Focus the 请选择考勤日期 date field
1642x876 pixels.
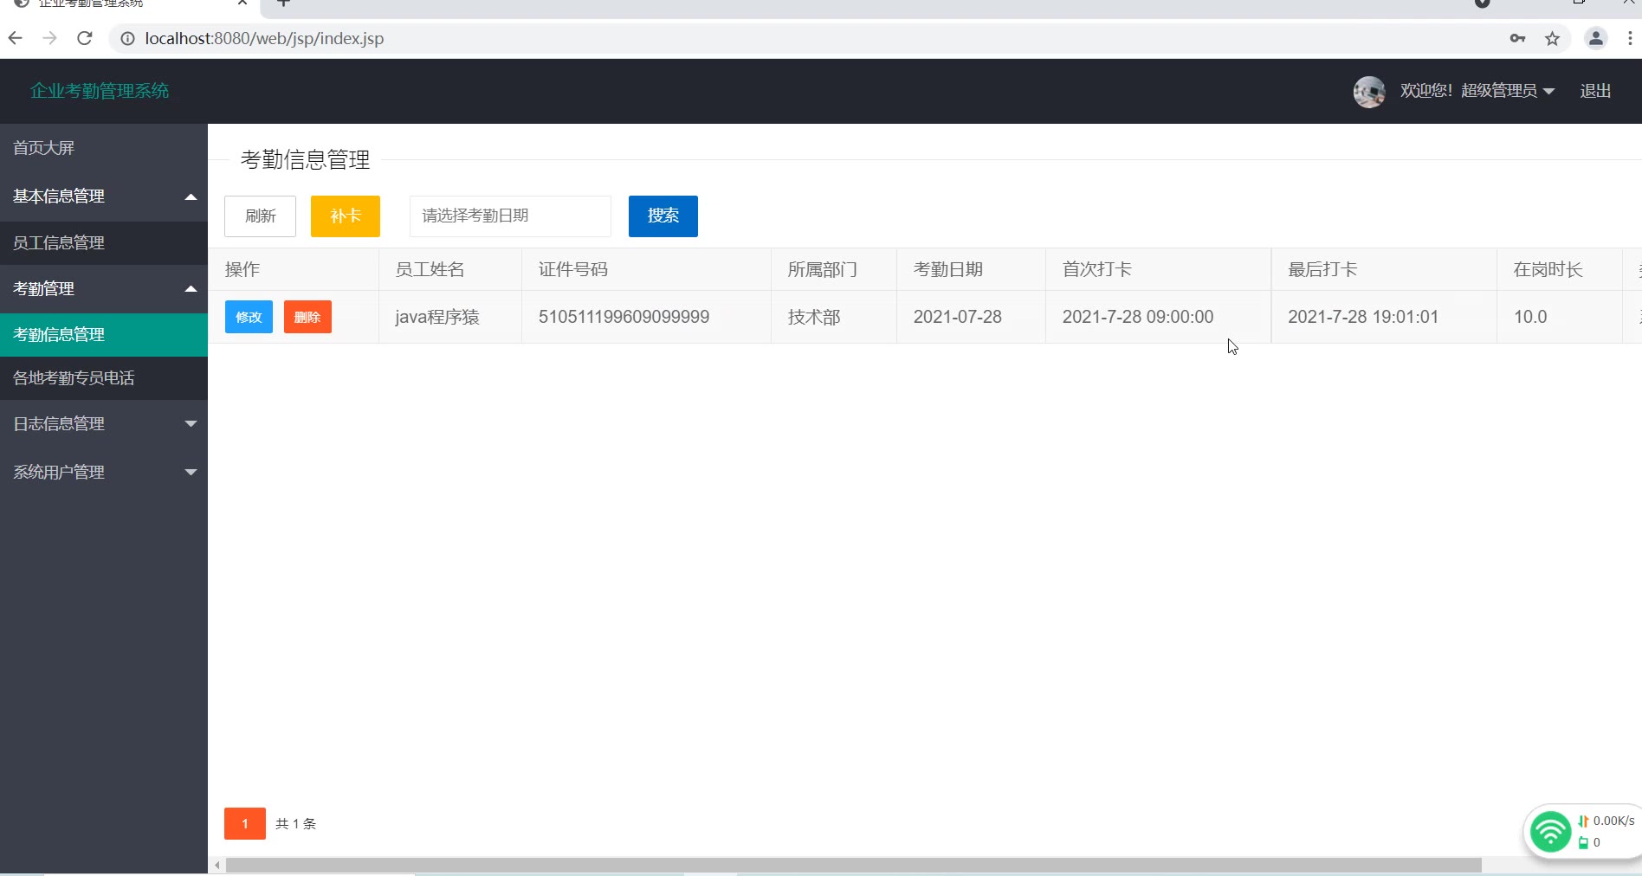click(x=510, y=216)
